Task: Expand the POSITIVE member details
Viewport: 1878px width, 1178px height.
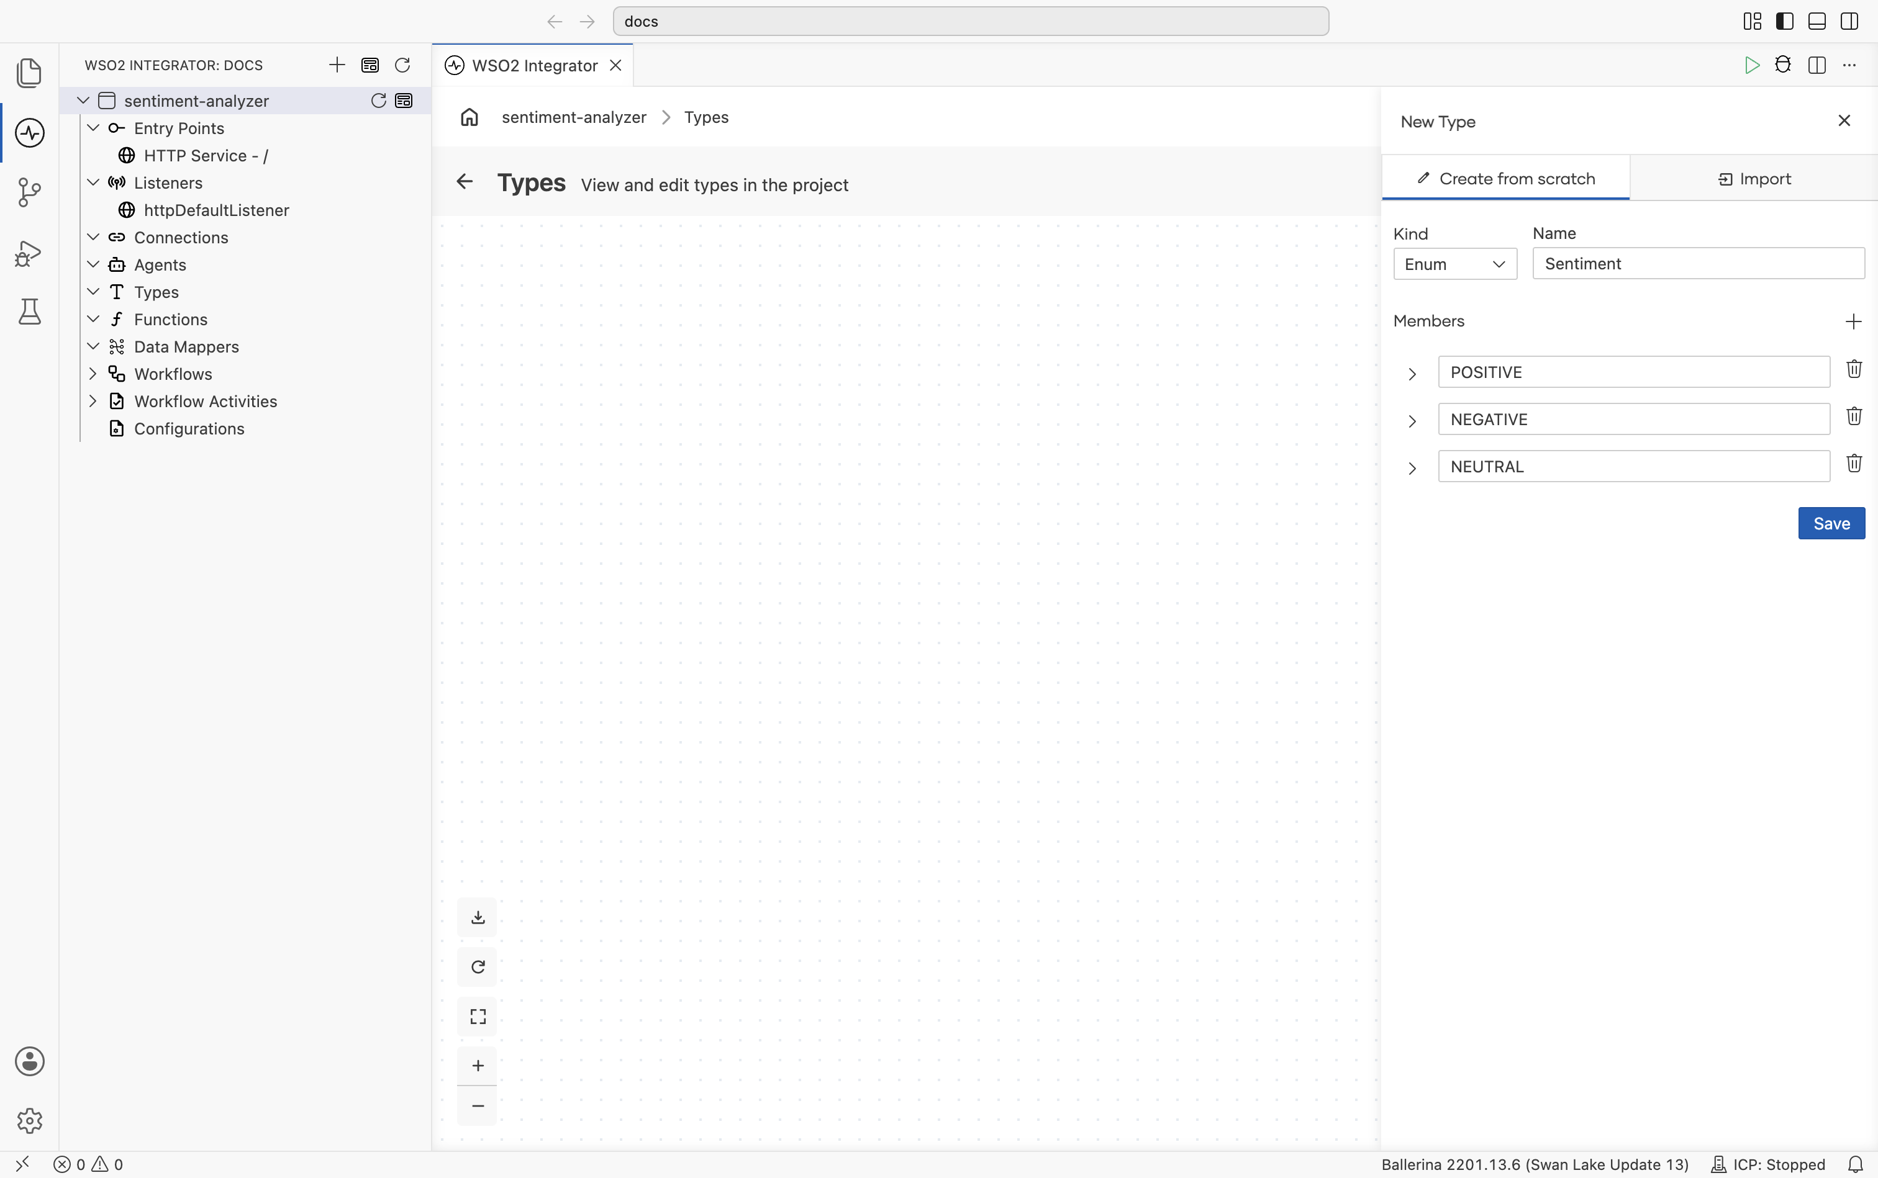Action: click(x=1412, y=374)
